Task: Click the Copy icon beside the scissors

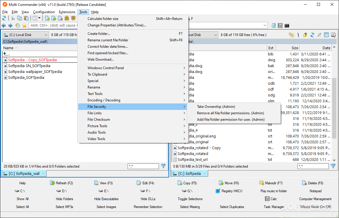Action: point(19,18)
